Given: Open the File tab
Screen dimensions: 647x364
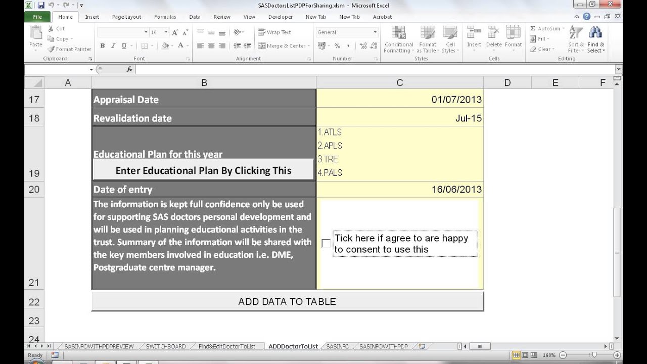Looking at the screenshot, I should coord(37,17).
